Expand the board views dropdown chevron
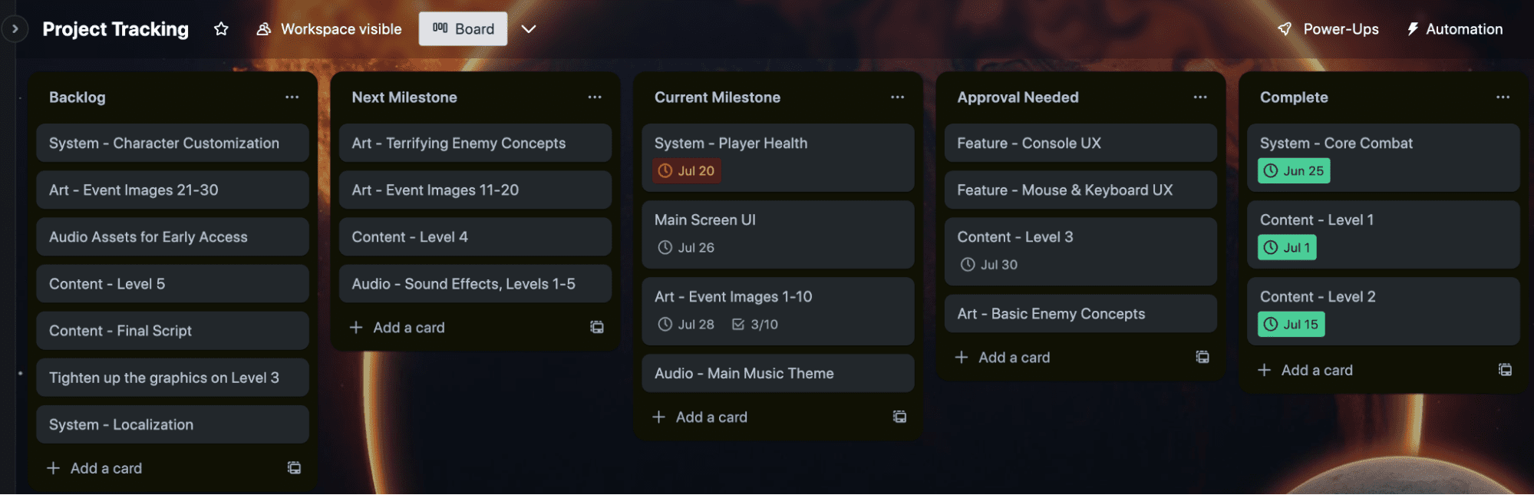1534x495 pixels. click(x=529, y=29)
